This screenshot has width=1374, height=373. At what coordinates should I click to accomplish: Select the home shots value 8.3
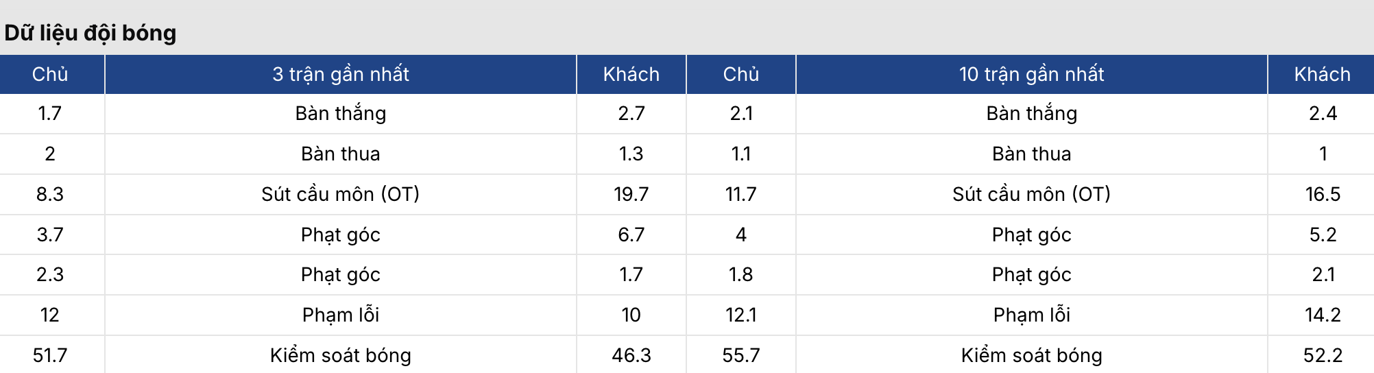coord(50,194)
